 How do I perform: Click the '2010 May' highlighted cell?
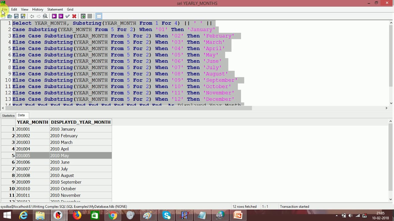pos(81,156)
